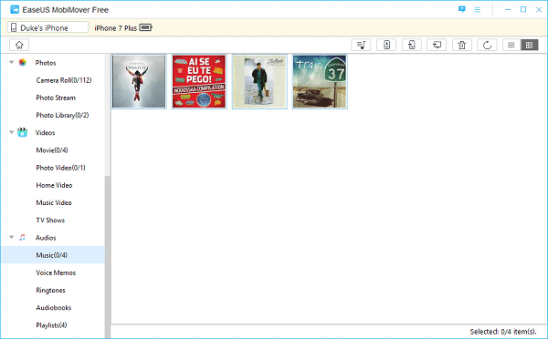
Task: Open Photo Video(0/1)
Action: pos(60,168)
